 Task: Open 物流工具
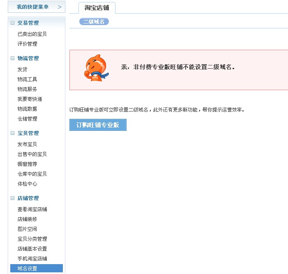[27, 79]
